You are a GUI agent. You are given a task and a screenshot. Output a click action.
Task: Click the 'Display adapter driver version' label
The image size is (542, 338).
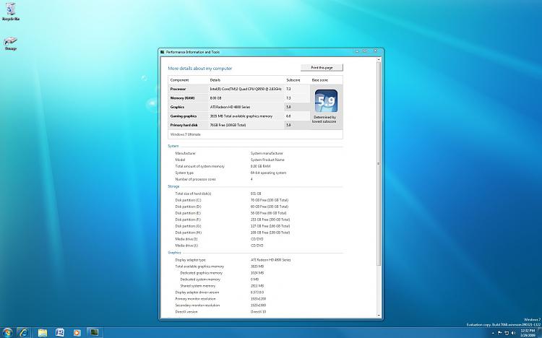coord(197,292)
